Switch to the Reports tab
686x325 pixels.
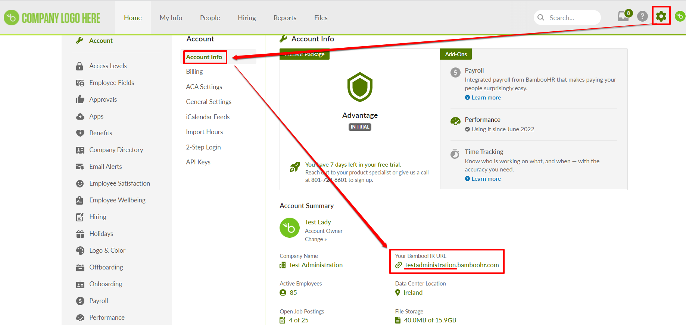point(285,18)
